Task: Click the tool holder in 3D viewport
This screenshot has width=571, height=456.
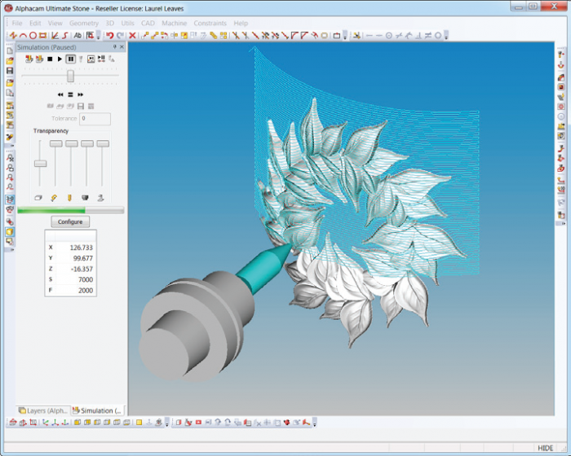Action: (x=197, y=327)
